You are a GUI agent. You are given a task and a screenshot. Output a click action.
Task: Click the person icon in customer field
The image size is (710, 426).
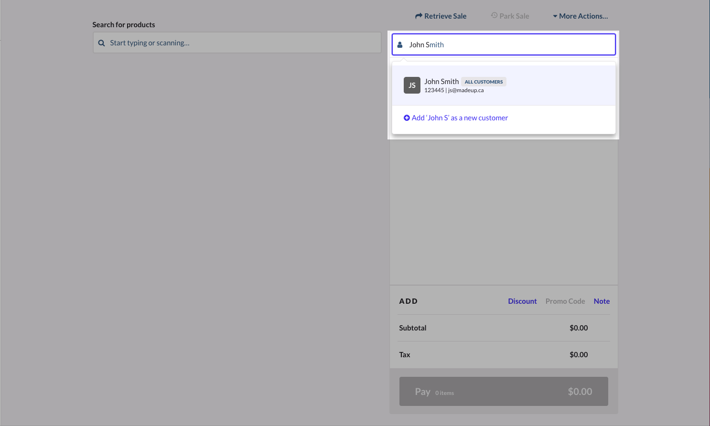pyautogui.click(x=400, y=44)
